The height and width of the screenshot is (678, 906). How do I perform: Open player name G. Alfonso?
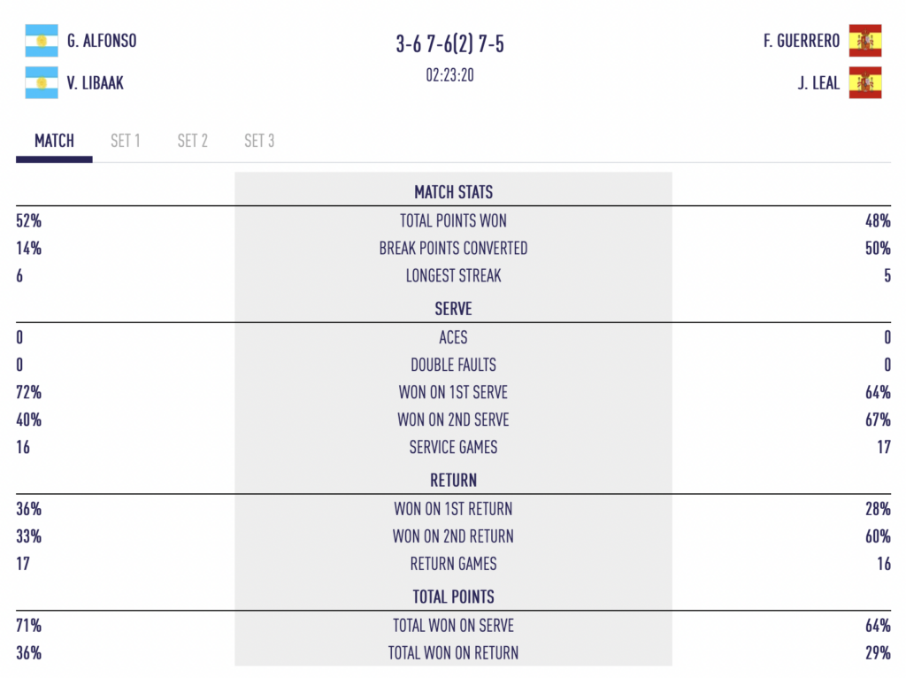tap(102, 41)
